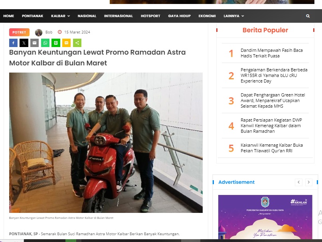Open Kakanwil Kemenag Tilawatil Qur'an article
Viewport: 322px width, 242px height.
[x=272, y=148]
